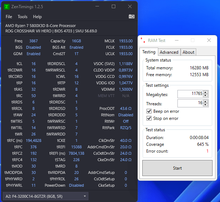
Task: Click the Cmd2T value 1T
Action: click(x=76, y=54)
